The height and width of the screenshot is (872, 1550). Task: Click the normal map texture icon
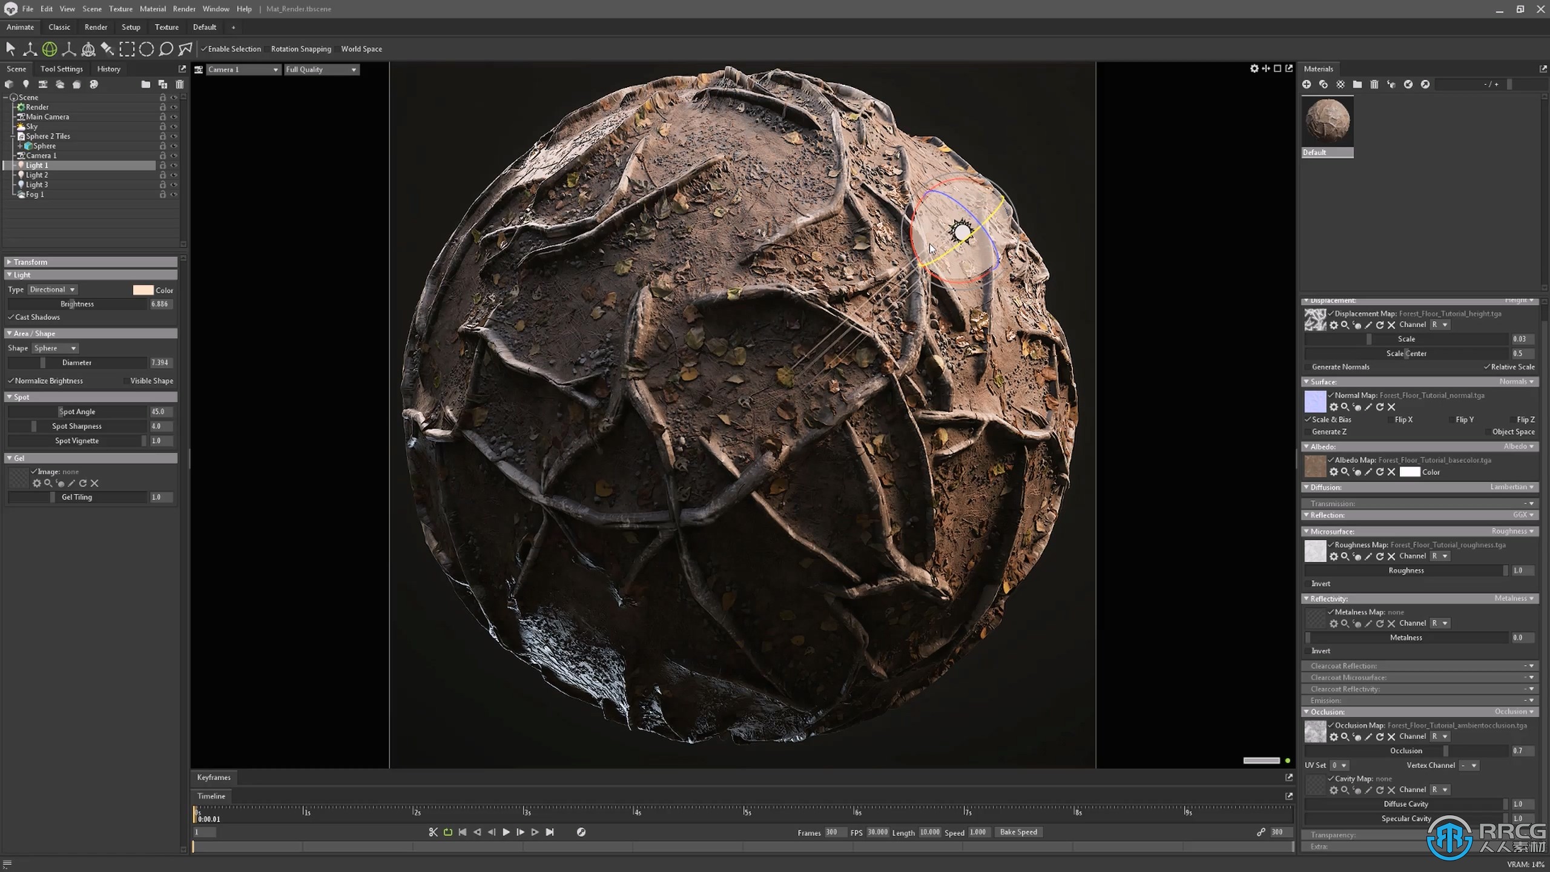coord(1317,399)
